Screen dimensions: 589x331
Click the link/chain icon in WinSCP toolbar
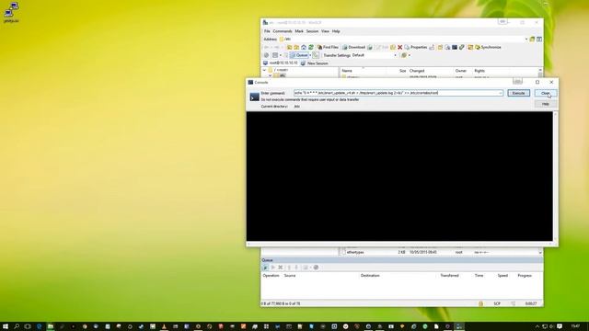[462, 47]
